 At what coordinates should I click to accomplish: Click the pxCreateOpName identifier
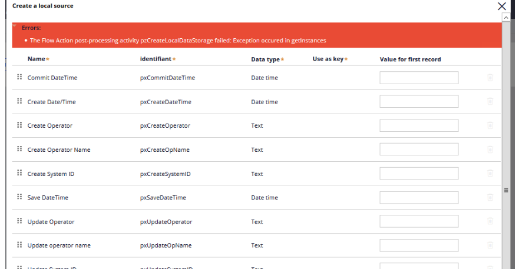165,150
